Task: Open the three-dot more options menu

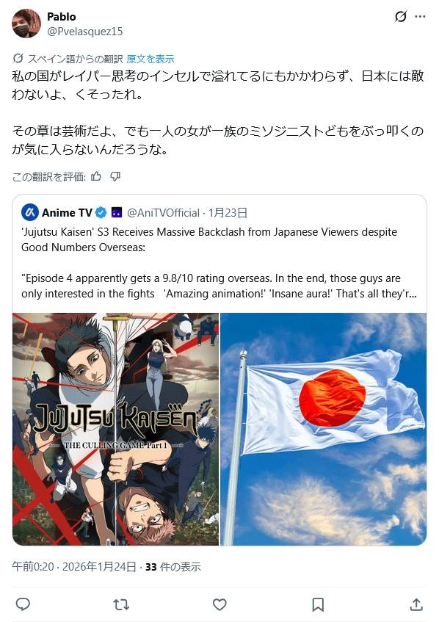Action: (420, 16)
